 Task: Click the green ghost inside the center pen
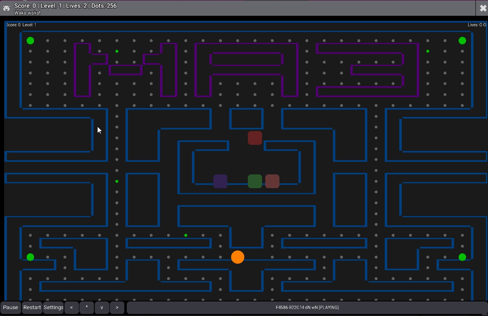click(x=255, y=181)
